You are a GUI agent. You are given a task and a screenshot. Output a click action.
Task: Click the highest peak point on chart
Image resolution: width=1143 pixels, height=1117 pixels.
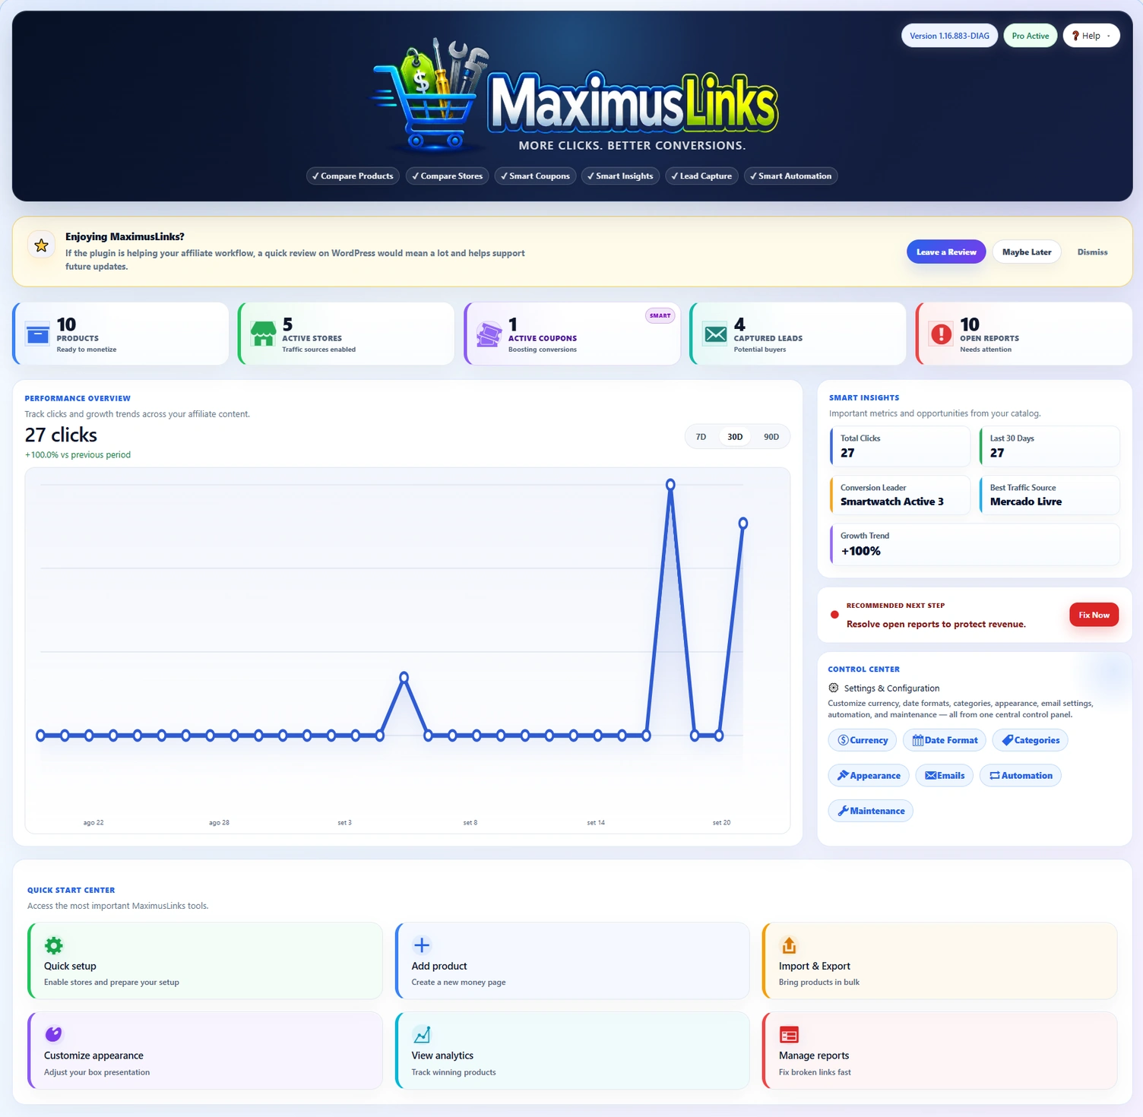[x=670, y=485]
